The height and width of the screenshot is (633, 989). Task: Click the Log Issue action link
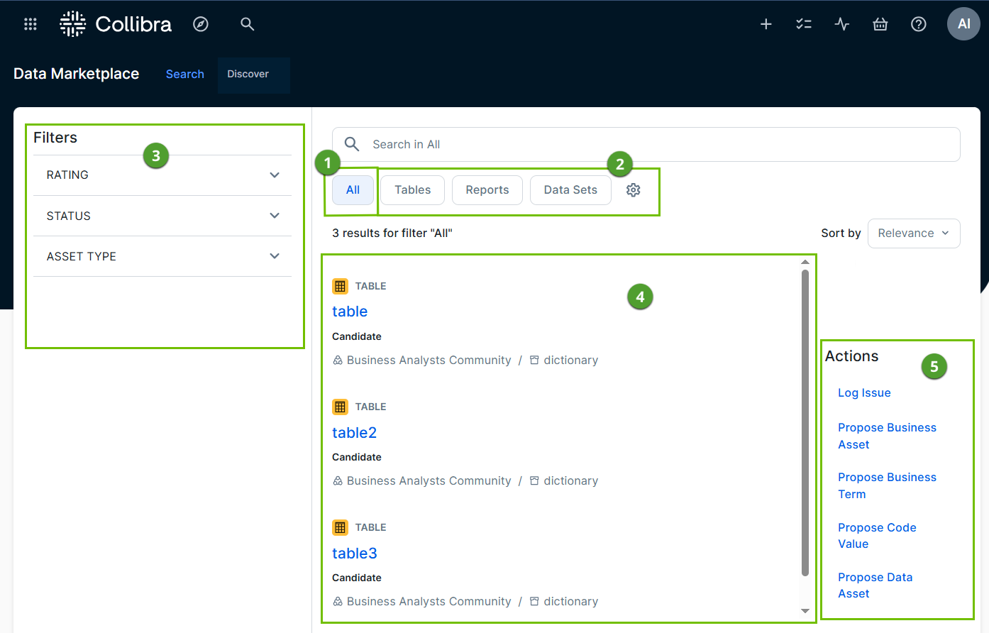(x=864, y=393)
